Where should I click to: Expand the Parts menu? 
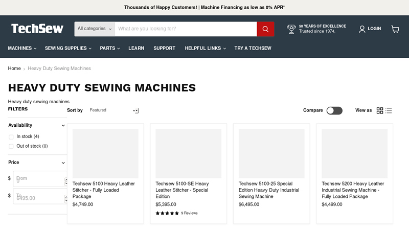tap(110, 48)
